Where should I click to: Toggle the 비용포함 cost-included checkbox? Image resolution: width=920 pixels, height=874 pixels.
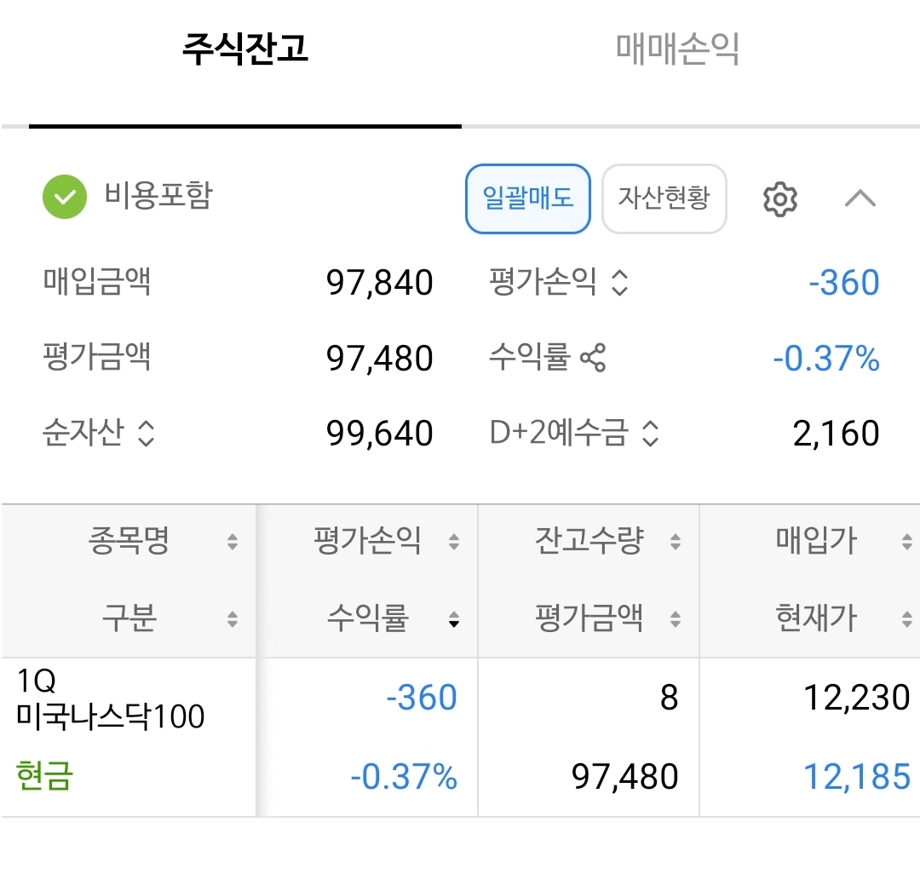tap(64, 195)
